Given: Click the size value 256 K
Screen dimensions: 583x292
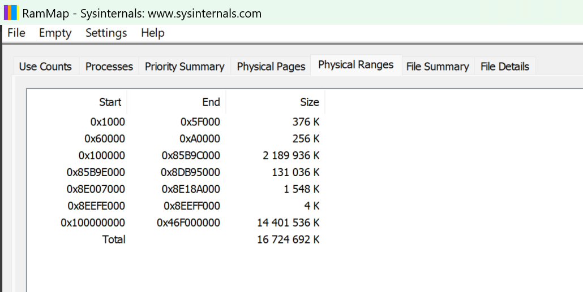Looking at the screenshot, I should click(306, 139).
